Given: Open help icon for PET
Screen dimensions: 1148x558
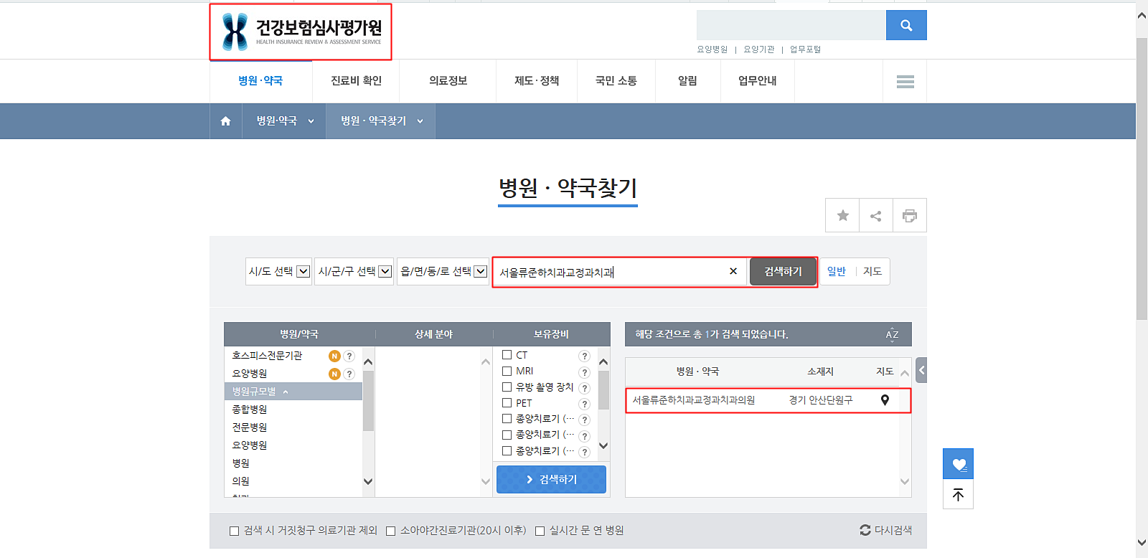Looking at the screenshot, I should (x=584, y=404).
